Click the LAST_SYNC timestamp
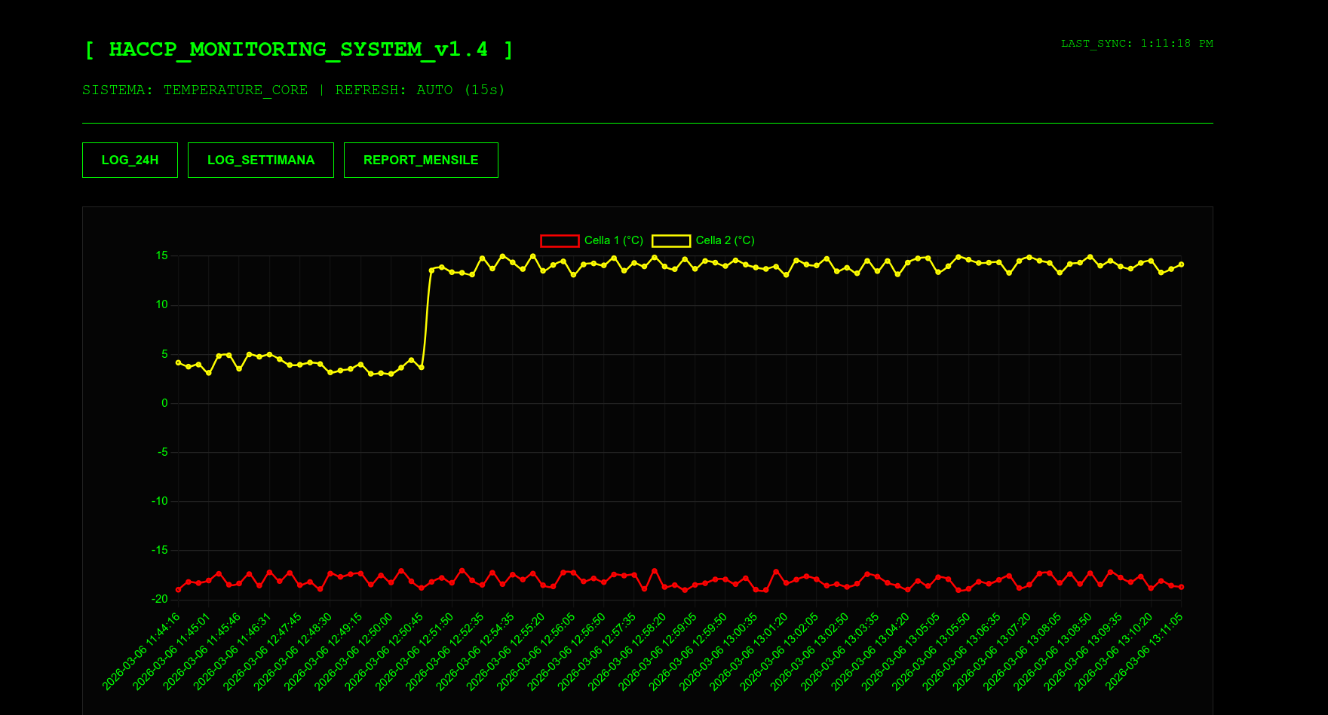Image resolution: width=1328 pixels, height=715 pixels. coord(1136,44)
